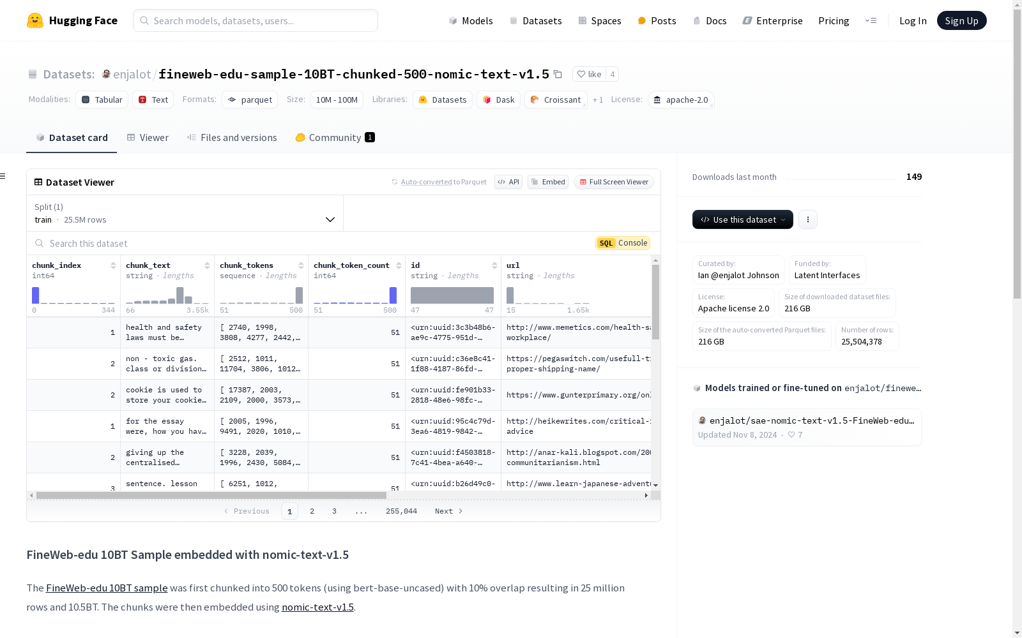This screenshot has height=638, width=1022.
Task: Open the Community tab
Action: (335, 137)
